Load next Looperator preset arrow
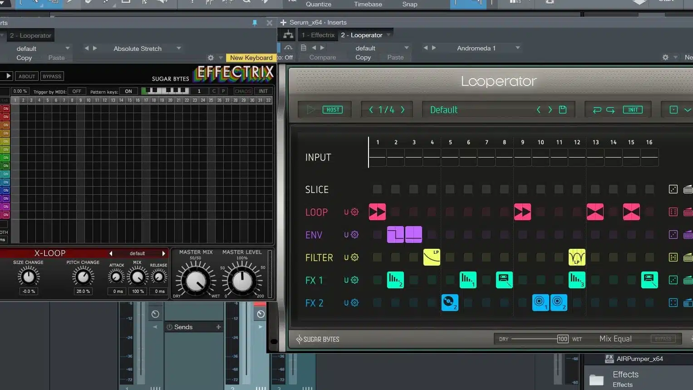 click(x=550, y=110)
